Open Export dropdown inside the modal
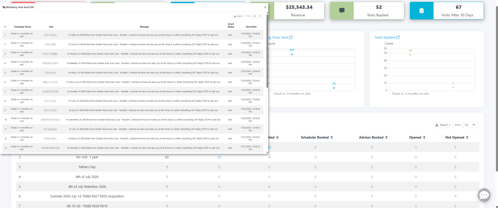 tap(239, 16)
